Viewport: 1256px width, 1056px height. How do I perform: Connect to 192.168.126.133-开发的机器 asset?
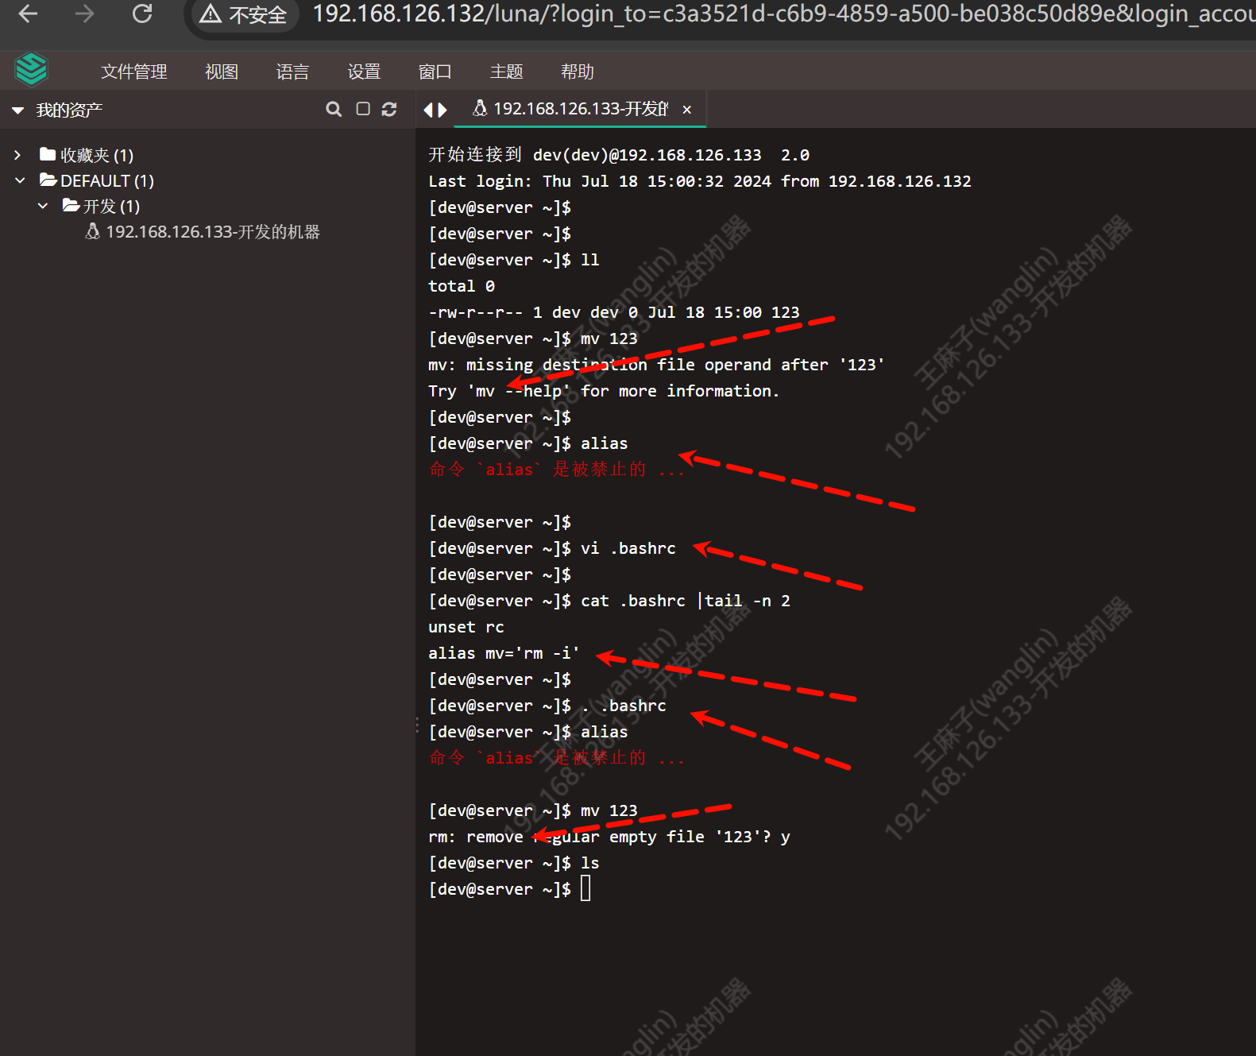click(212, 232)
